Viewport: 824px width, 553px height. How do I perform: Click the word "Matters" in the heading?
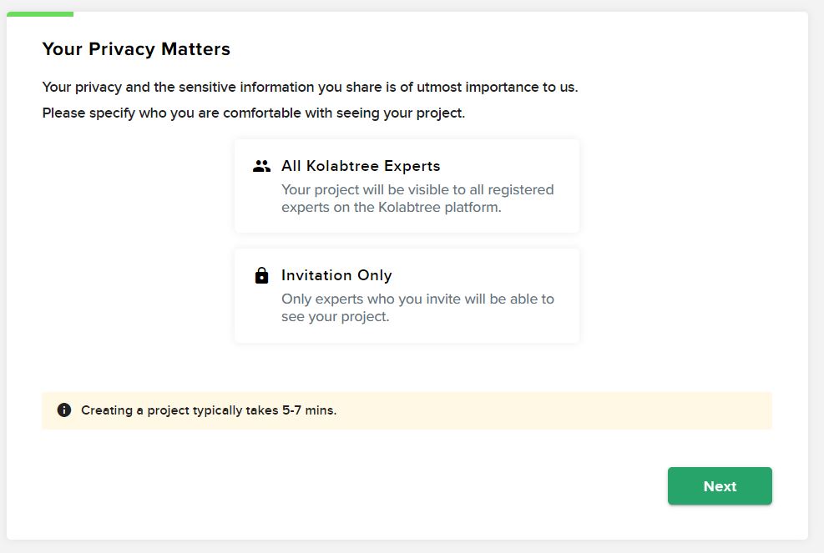[x=198, y=49]
